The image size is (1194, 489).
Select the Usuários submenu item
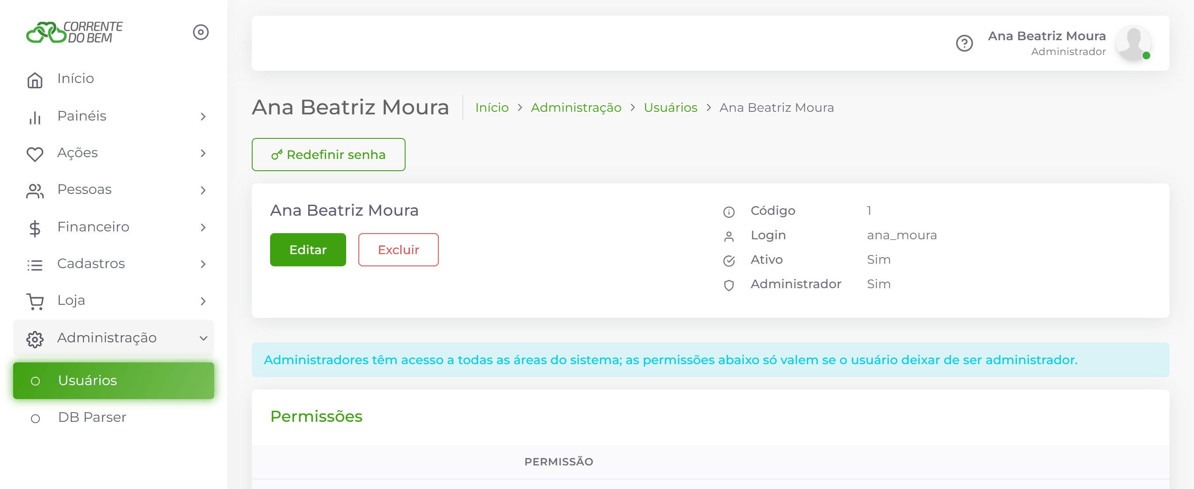tap(114, 381)
